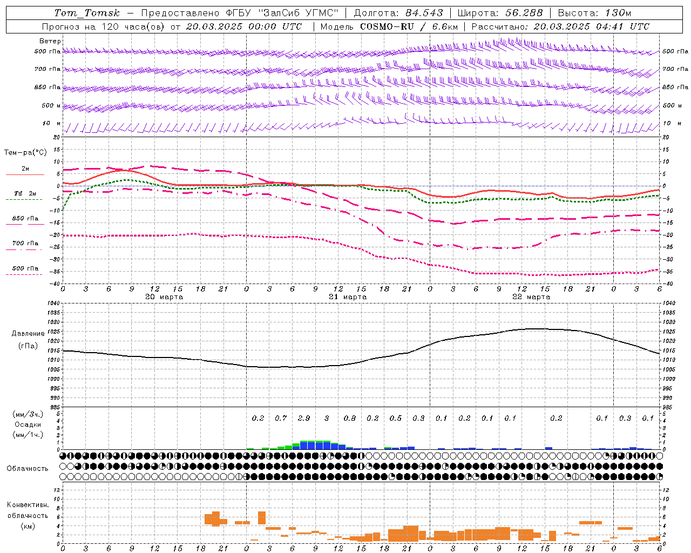Click the '500 гПа' temperature legend entry

coord(25,268)
